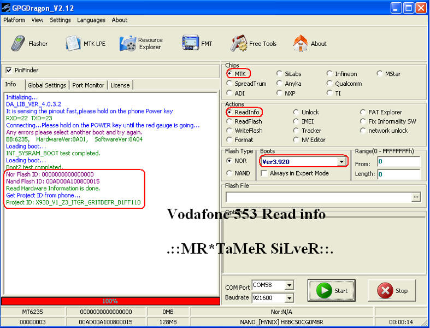The width and height of the screenshot is (430, 328).
Task: Switch to the Global Settings tab
Action: (x=47, y=85)
